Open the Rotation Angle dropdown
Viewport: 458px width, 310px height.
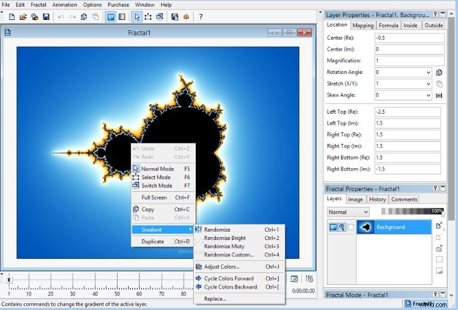click(x=428, y=72)
